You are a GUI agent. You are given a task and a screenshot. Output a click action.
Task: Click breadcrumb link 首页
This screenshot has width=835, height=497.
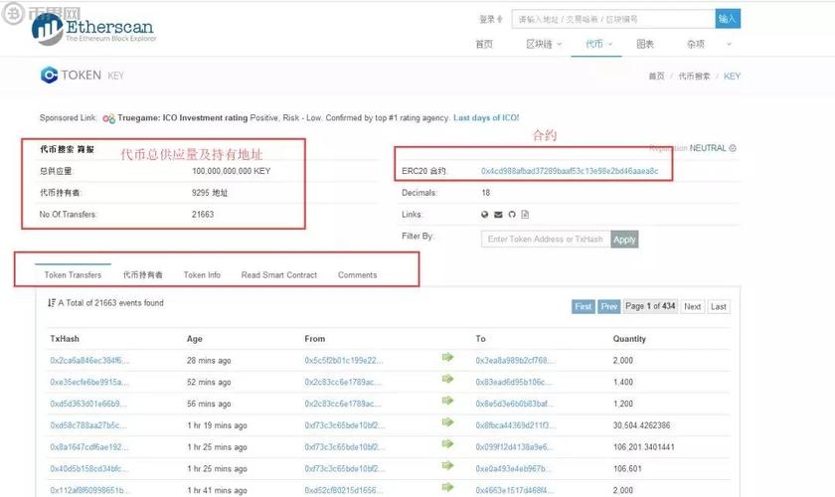[657, 77]
